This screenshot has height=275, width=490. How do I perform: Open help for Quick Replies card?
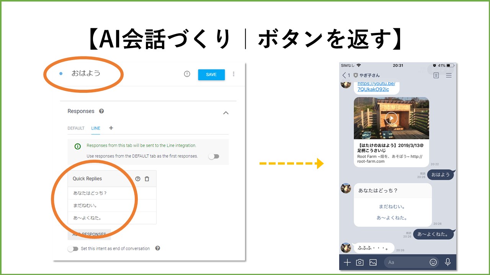(138, 179)
